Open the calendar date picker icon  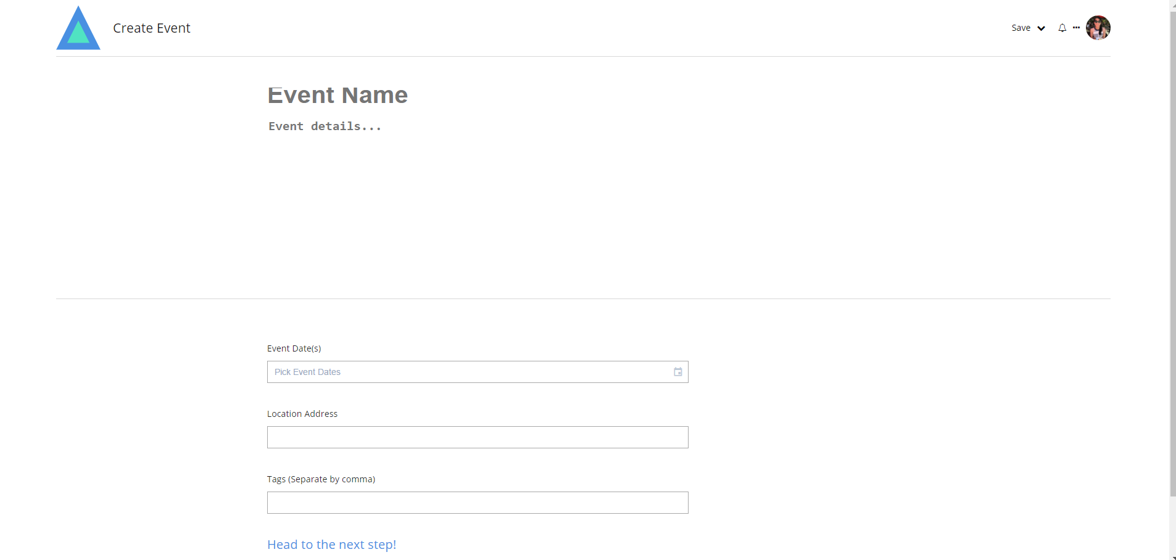(x=677, y=372)
